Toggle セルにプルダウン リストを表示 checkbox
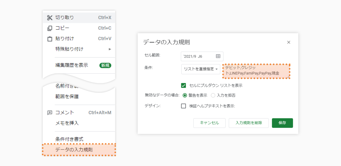Screen dimensions: 341x166 [183, 86]
